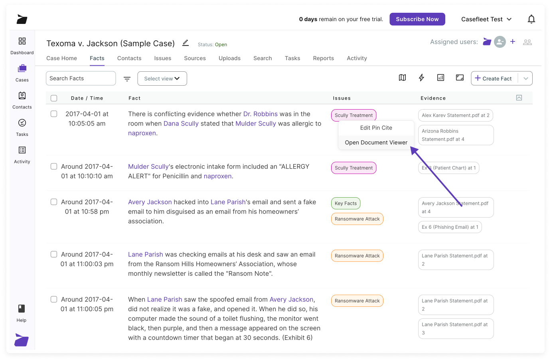Image resolution: width=551 pixels, height=361 pixels.
Task: Click the Subscribe Now button
Action: [417, 19]
